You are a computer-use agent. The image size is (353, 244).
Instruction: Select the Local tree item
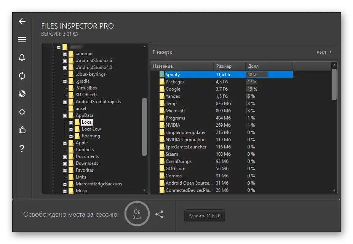pyautogui.click(x=87, y=122)
